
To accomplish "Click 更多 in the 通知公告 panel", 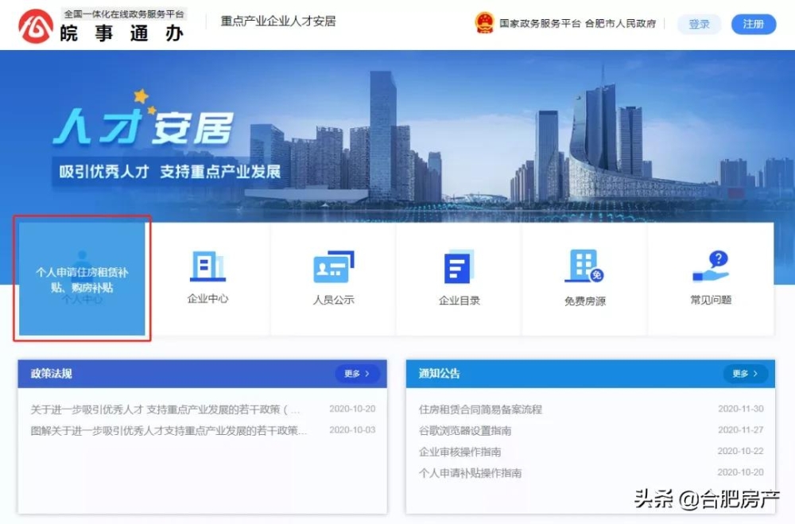I will tap(746, 374).
